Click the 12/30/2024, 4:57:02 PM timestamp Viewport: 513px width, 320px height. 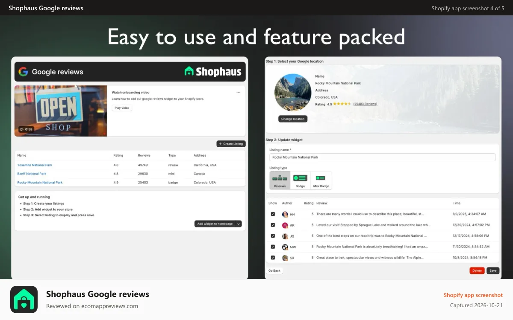pyautogui.click(x=471, y=225)
